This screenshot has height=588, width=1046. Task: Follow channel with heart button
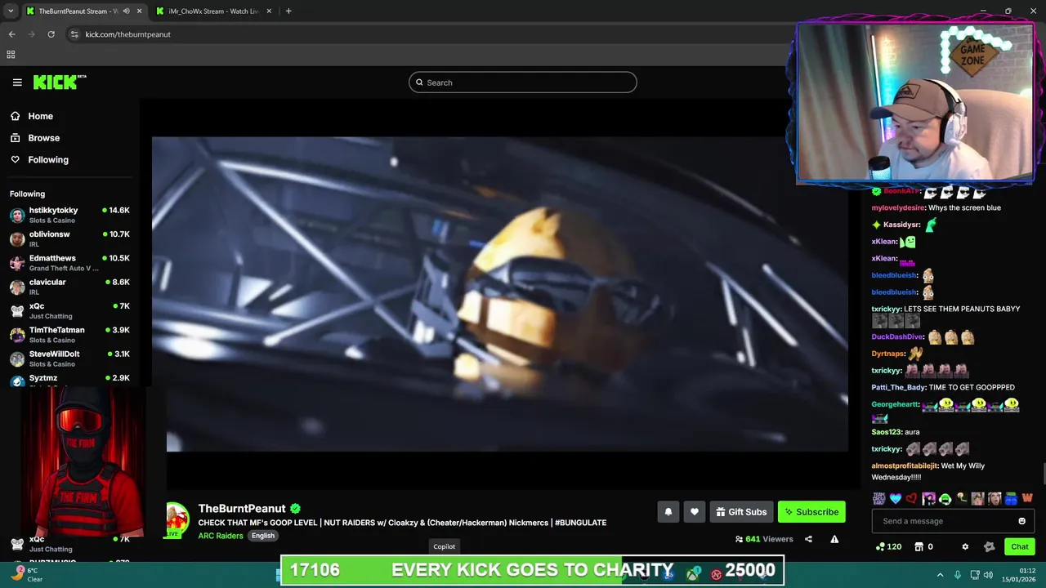pyautogui.click(x=694, y=512)
